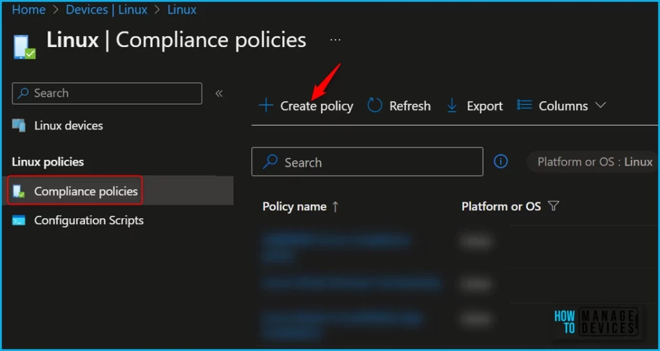Click the magnifier icon in policy search
The width and height of the screenshot is (660, 351).
tap(270, 162)
